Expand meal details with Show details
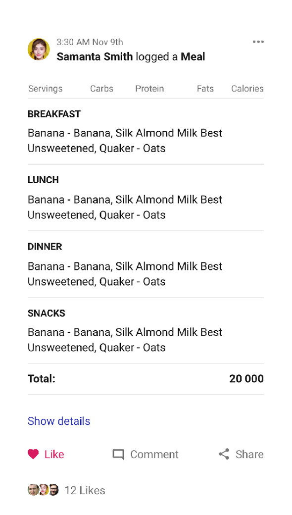The height and width of the screenshot is (515, 292). click(x=58, y=421)
